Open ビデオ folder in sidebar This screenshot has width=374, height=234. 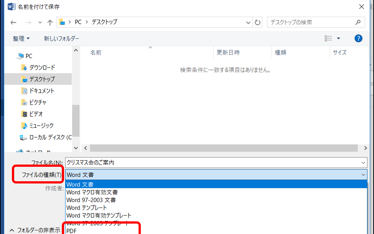pyautogui.click(x=32, y=114)
